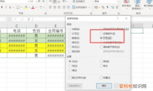Select the 除(I) operation radio
The height and width of the screenshot is (91, 153).
click(104, 66)
